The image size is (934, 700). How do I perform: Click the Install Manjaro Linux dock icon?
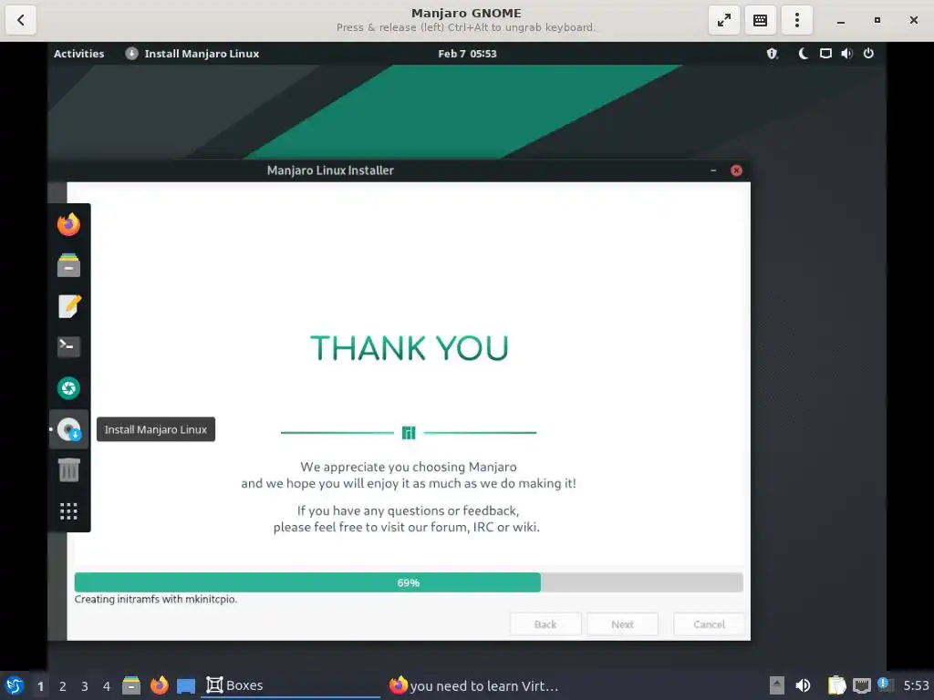point(69,429)
